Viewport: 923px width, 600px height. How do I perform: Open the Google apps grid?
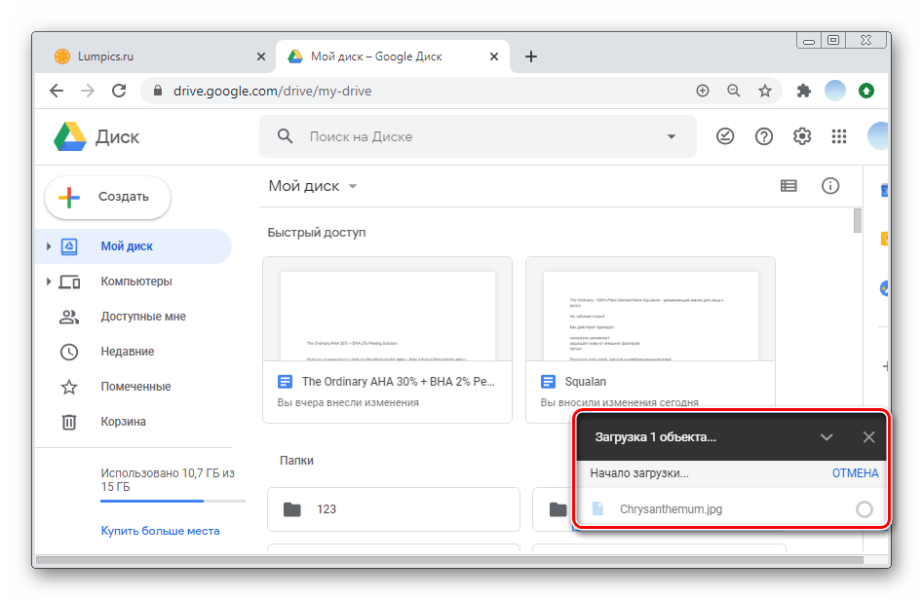tap(839, 136)
